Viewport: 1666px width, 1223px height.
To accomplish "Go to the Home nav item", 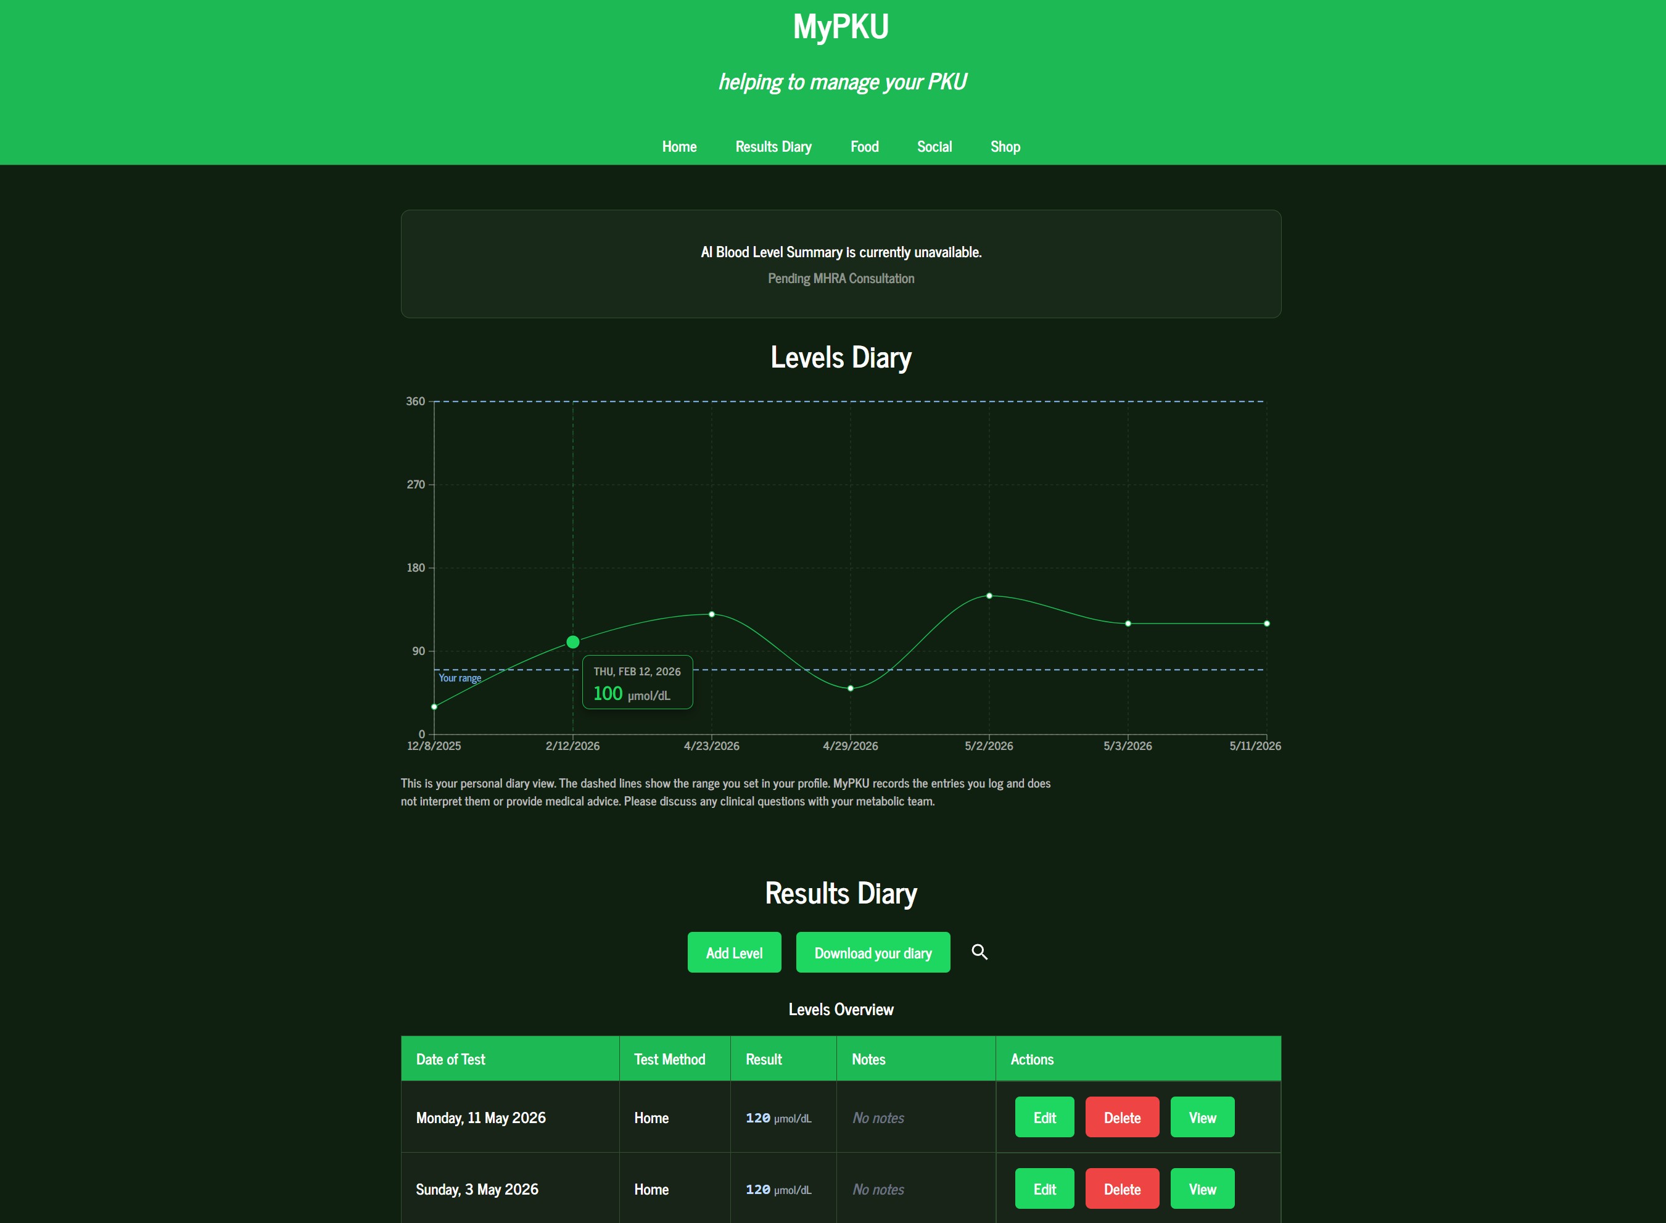I will coord(679,147).
